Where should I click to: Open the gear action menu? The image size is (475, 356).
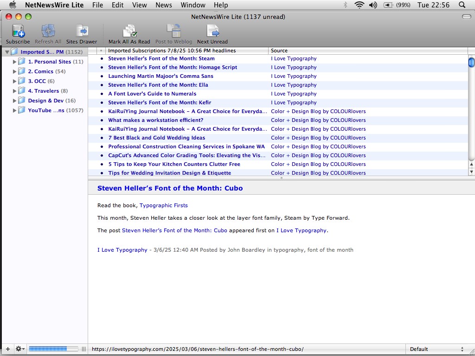click(x=20, y=349)
